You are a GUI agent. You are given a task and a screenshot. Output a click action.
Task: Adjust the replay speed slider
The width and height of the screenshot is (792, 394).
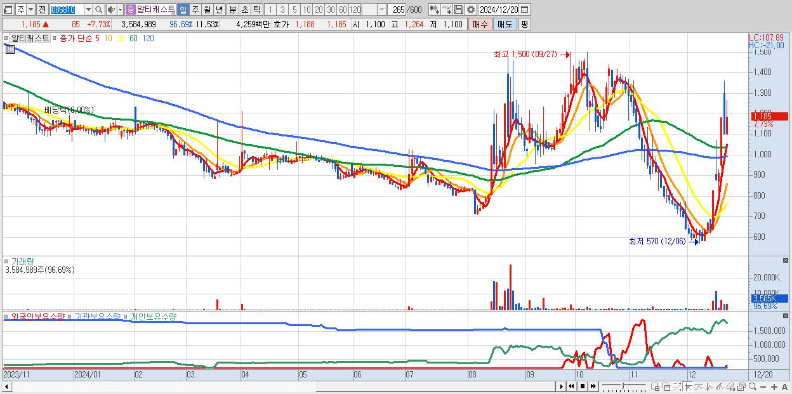click(x=624, y=387)
